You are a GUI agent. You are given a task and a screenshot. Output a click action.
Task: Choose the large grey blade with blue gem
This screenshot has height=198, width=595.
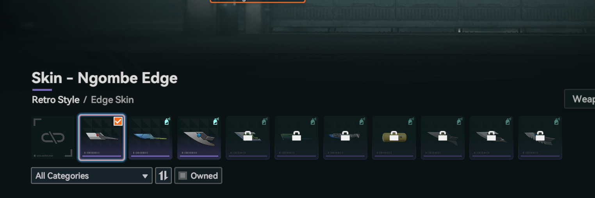[x=199, y=138]
